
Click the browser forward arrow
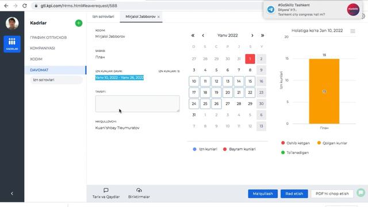pyautogui.click(x=16, y=6)
